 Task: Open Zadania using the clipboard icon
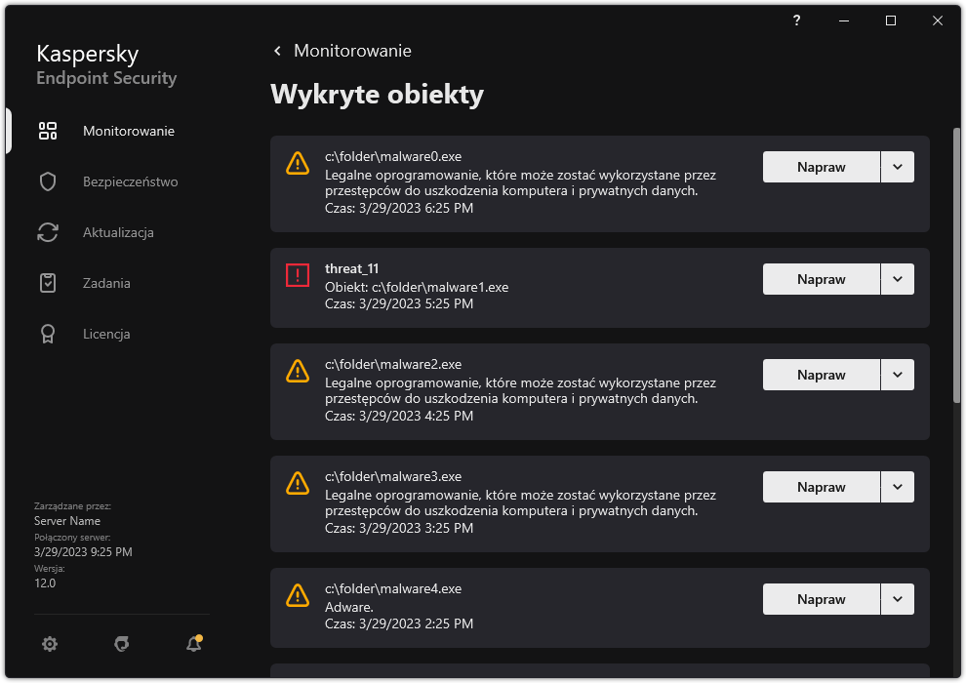click(x=48, y=282)
